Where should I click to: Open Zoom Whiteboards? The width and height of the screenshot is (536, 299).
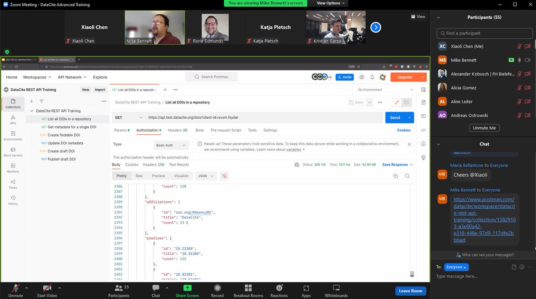(x=336, y=290)
